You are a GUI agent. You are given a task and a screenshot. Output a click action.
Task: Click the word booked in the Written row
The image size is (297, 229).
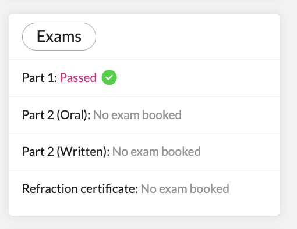pos(181,152)
